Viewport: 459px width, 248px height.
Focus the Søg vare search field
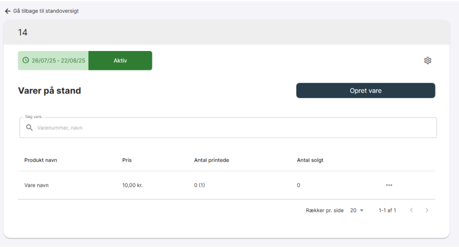click(x=229, y=128)
